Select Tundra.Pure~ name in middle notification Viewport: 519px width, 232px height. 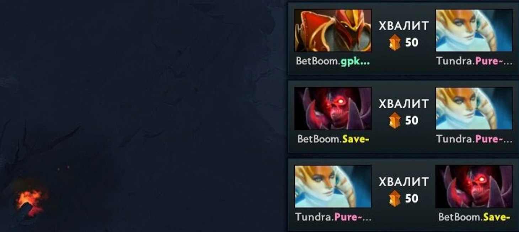pyautogui.click(x=474, y=139)
